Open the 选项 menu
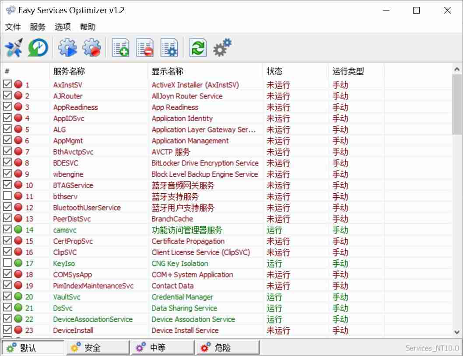The image size is (463, 356). 63,27
